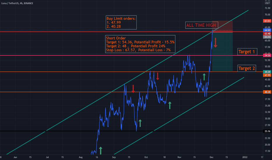Click the ALL TIME HIGH label
272x160 pixels.
pyautogui.click(x=201, y=25)
